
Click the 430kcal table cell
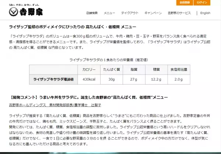point(89,79)
